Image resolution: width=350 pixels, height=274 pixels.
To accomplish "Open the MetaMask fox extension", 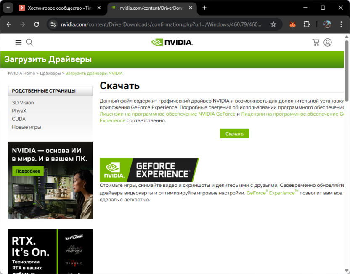I will click(293, 24).
